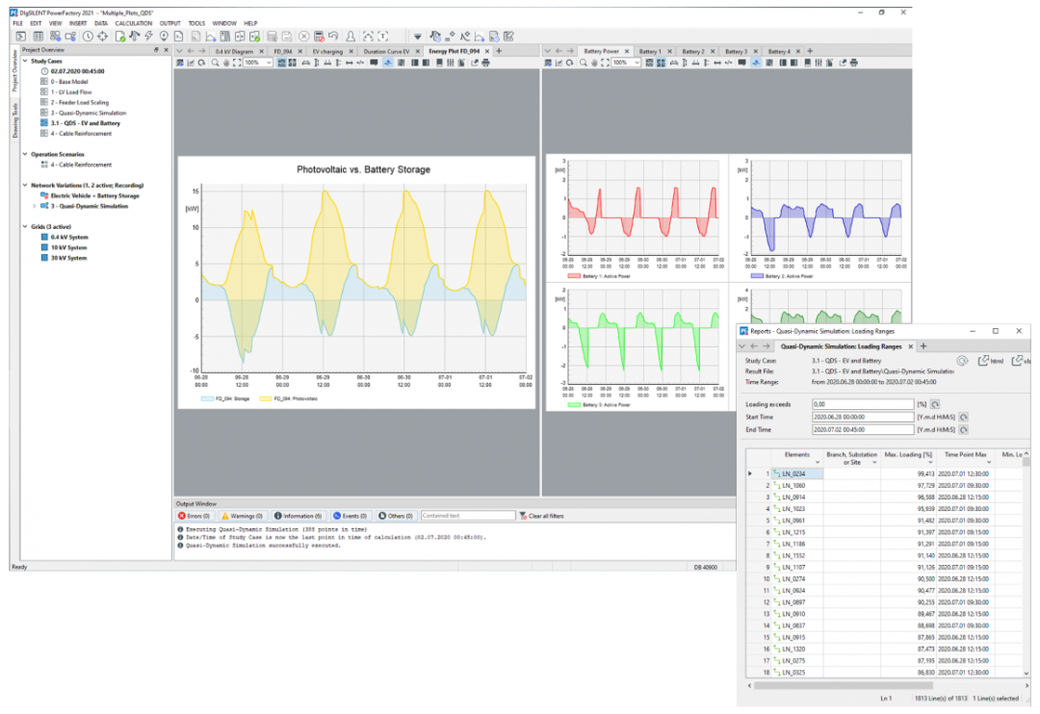Screen dimensions: 1040x714
Task: Open the INSERT menu
Action: click(78, 23)
